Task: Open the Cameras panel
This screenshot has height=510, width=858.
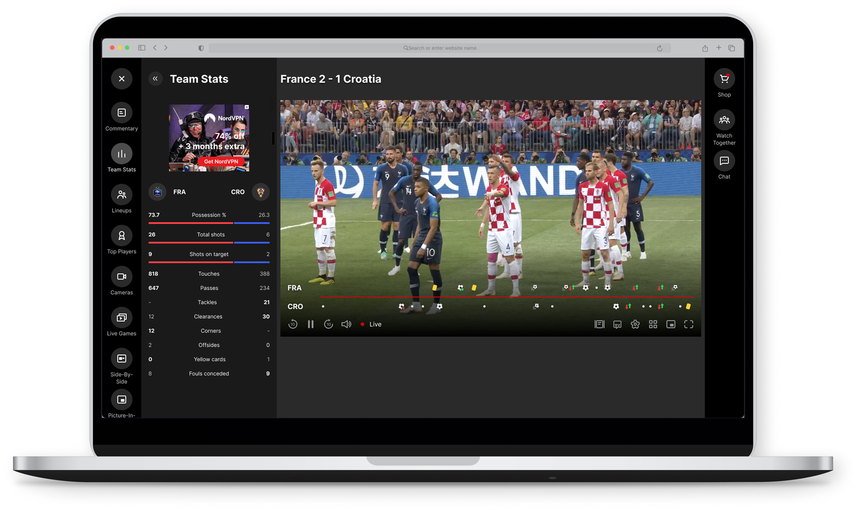Action: point(122,276)
